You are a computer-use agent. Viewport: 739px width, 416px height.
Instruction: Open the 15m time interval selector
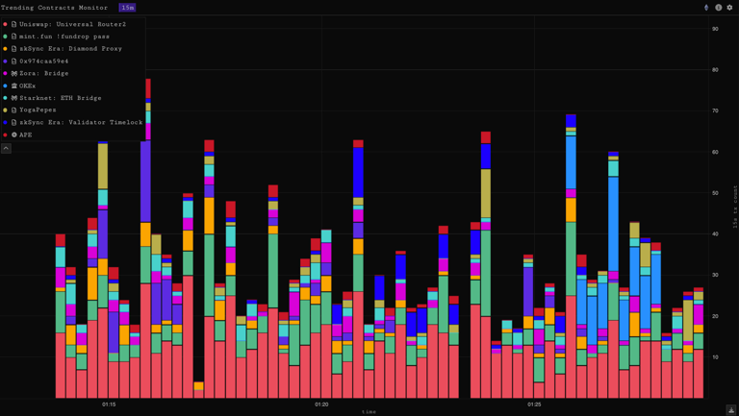(x=127, y=8)
